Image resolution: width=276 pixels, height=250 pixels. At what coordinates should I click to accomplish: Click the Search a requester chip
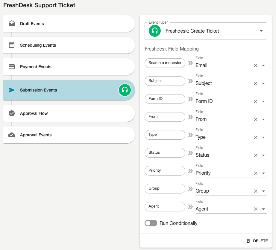click(x=165, y=63)
